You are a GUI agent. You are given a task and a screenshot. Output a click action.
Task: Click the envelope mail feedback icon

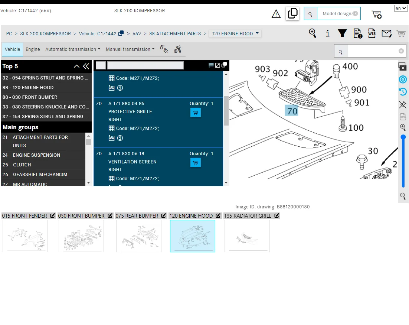click(x=387, y=34)
